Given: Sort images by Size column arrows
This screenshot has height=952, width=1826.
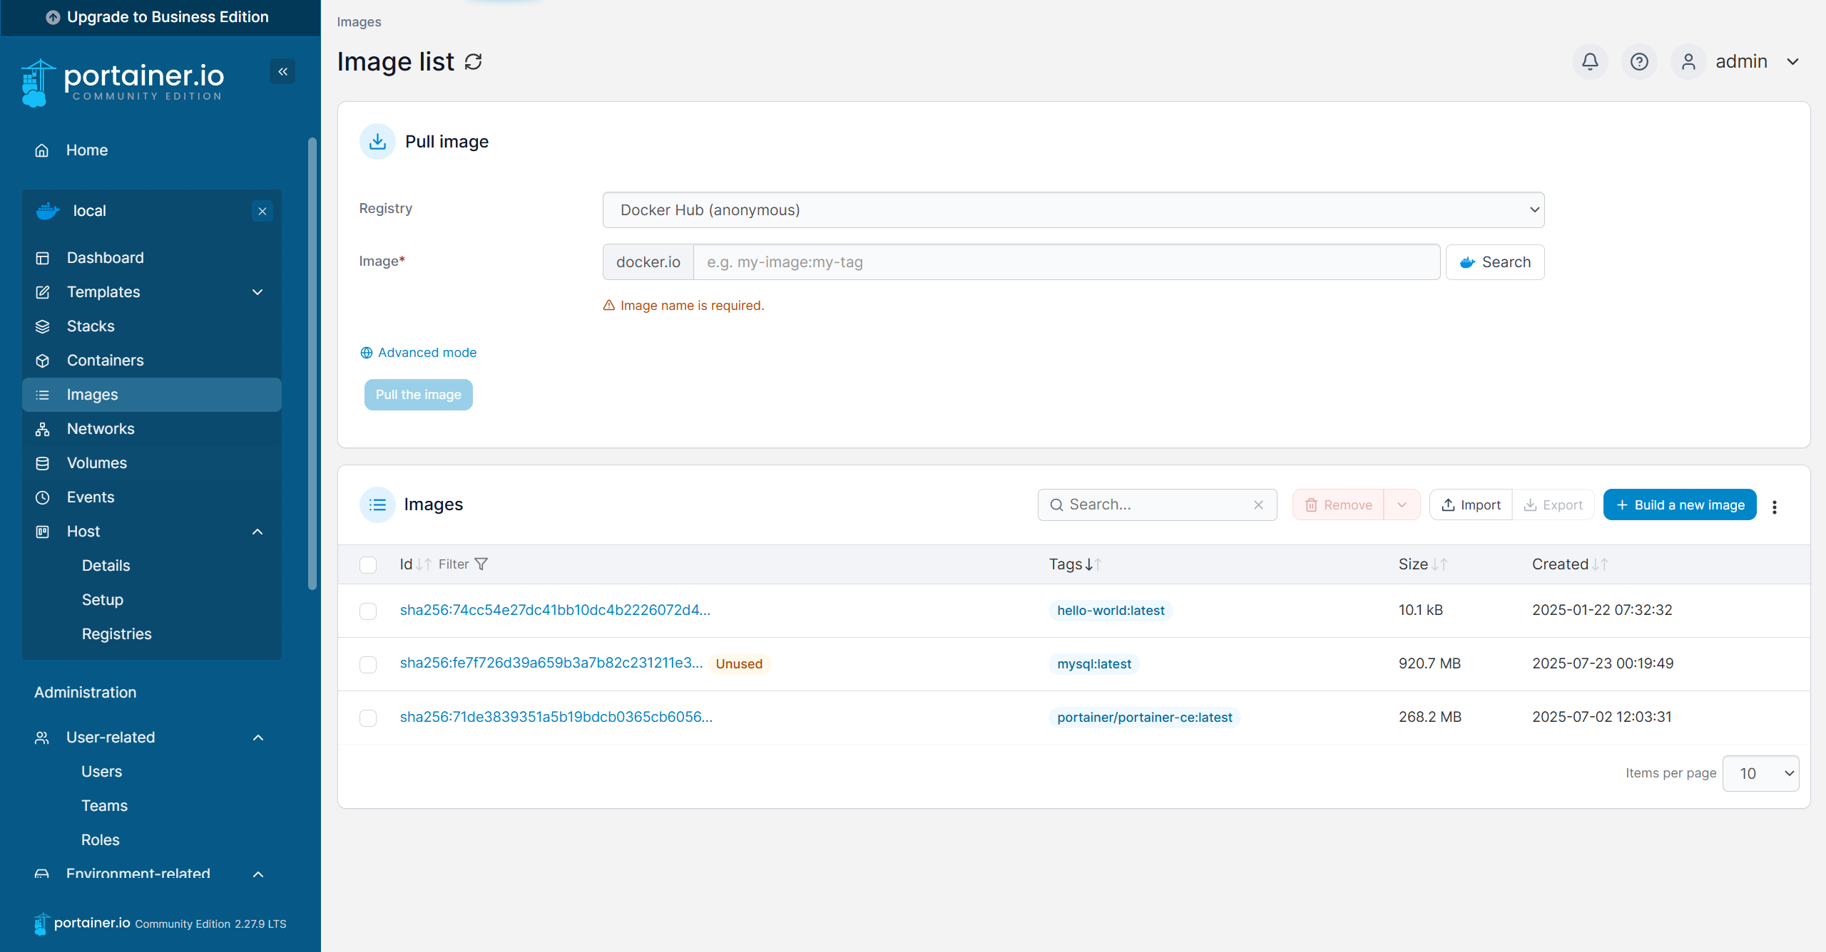Looking at the screenshot, I should point(1439,564).
